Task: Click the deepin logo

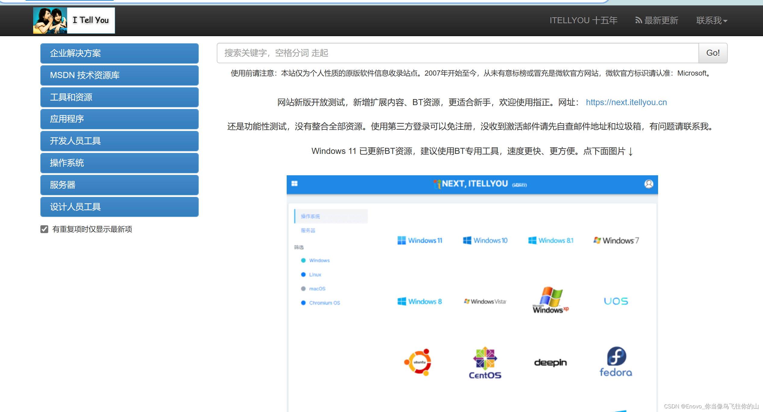Action: click(550, 362)
